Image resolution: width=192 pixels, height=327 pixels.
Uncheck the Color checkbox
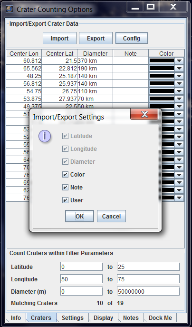65,175
